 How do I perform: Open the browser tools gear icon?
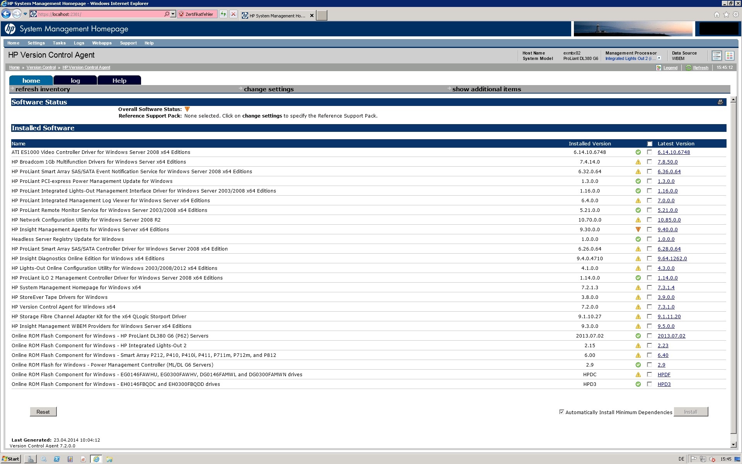pos(736,14)
